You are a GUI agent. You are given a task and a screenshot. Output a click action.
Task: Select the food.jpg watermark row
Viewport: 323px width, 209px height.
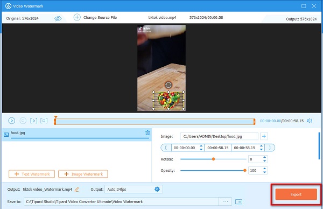coord(77,135)
